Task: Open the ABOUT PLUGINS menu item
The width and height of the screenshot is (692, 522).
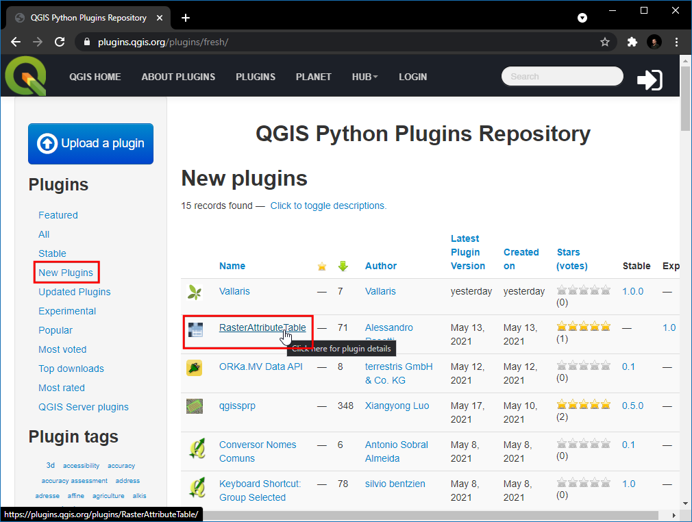Action: coord(178,77)
